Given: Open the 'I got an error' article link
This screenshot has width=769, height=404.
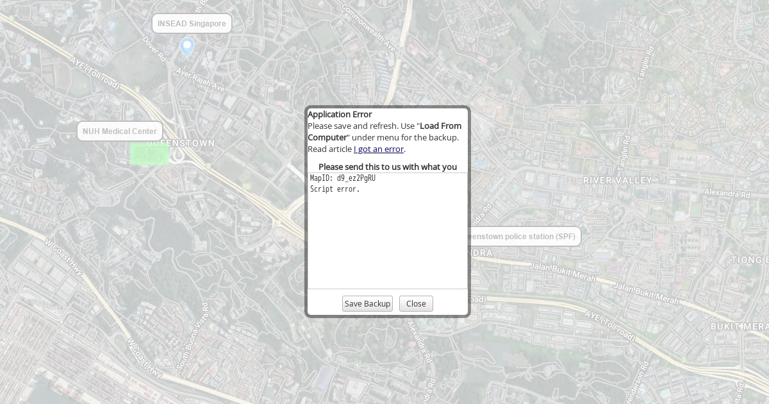Looking at the screenshot, I should pos(379,149).
